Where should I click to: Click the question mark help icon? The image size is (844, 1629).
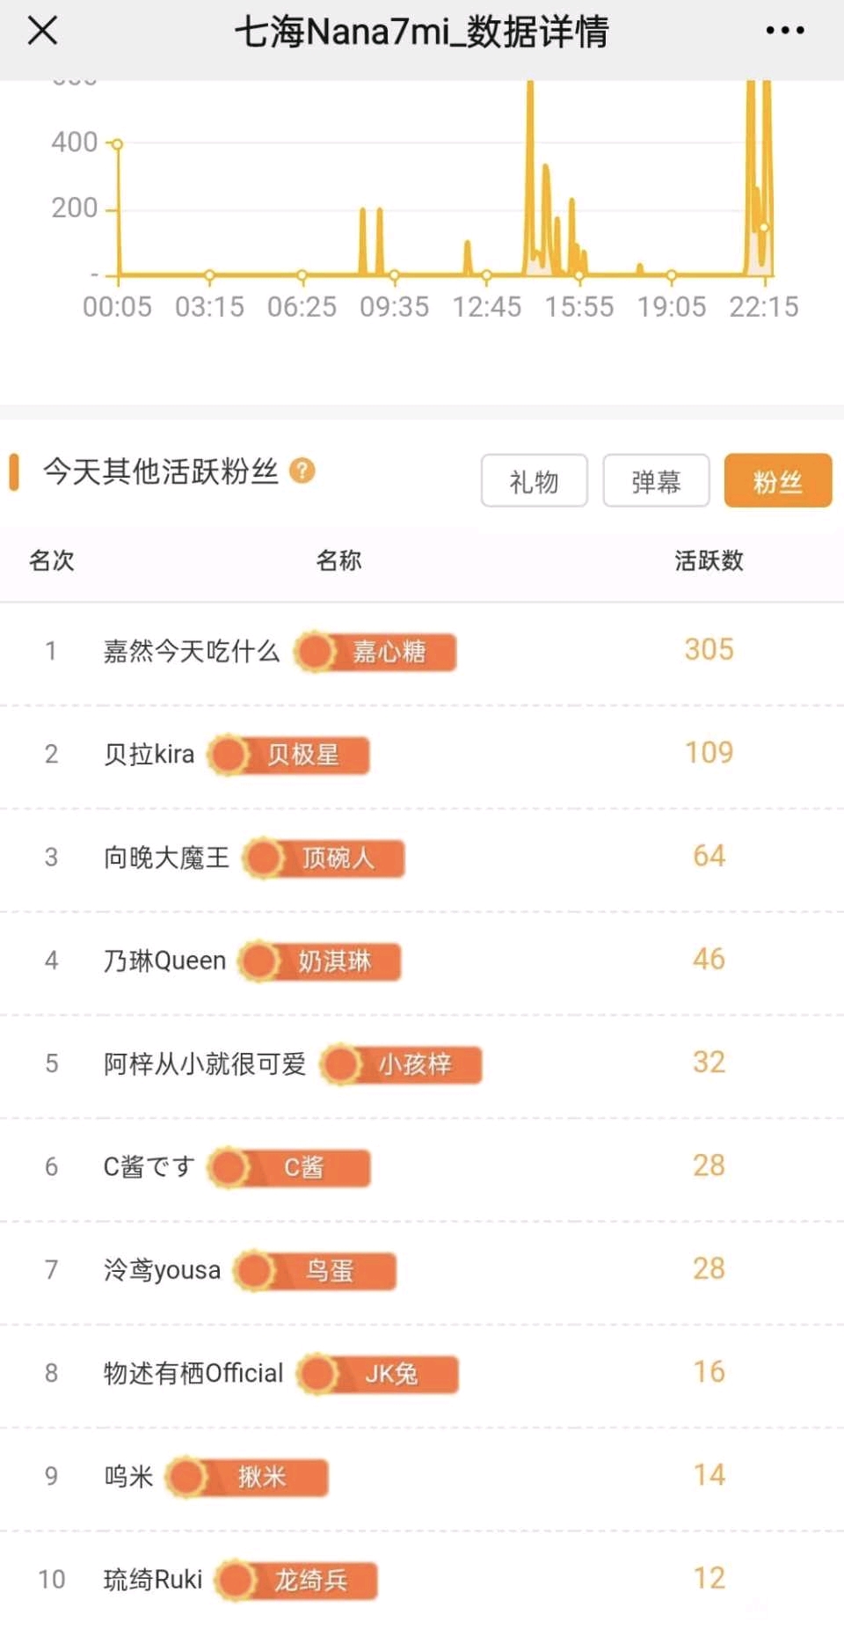coord(302,471)
